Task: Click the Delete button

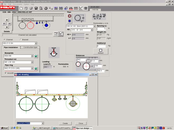Action: pos(7,31)
